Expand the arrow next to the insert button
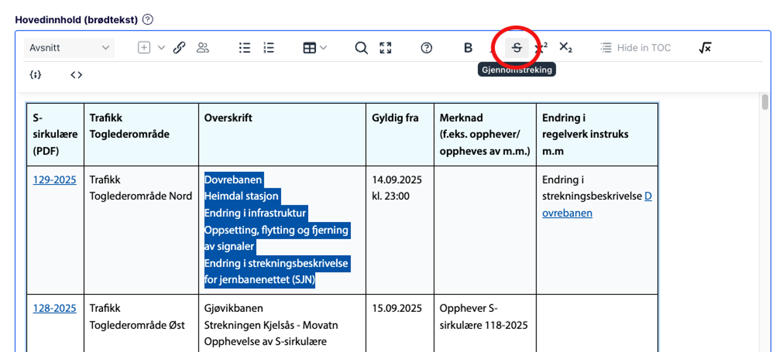This screenshot has width=784, height=352. tap(161, 48)
